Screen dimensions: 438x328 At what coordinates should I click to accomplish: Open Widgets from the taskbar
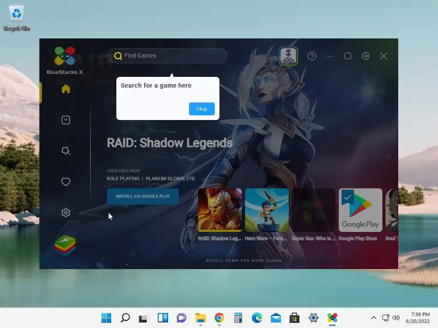click(163, 318)
